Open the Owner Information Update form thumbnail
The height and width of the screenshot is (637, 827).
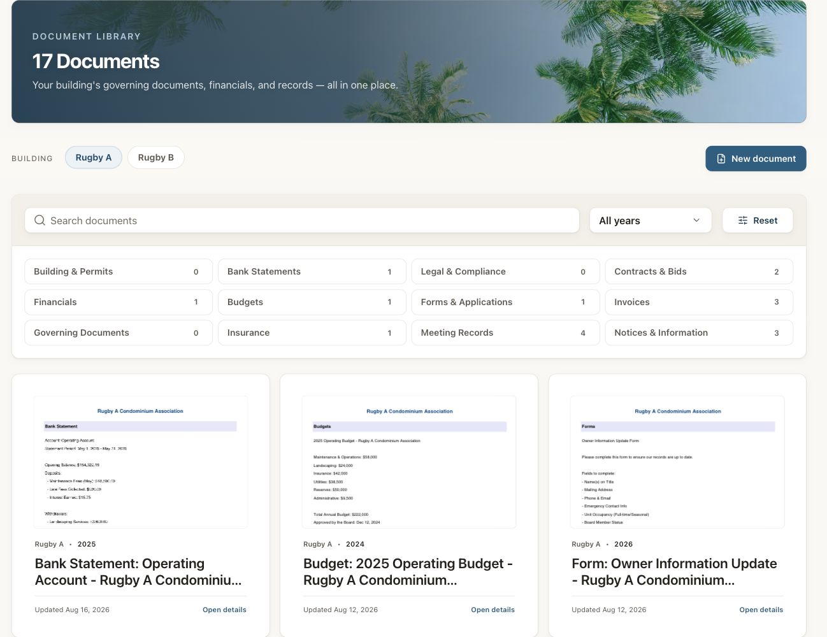coord(677,462)
